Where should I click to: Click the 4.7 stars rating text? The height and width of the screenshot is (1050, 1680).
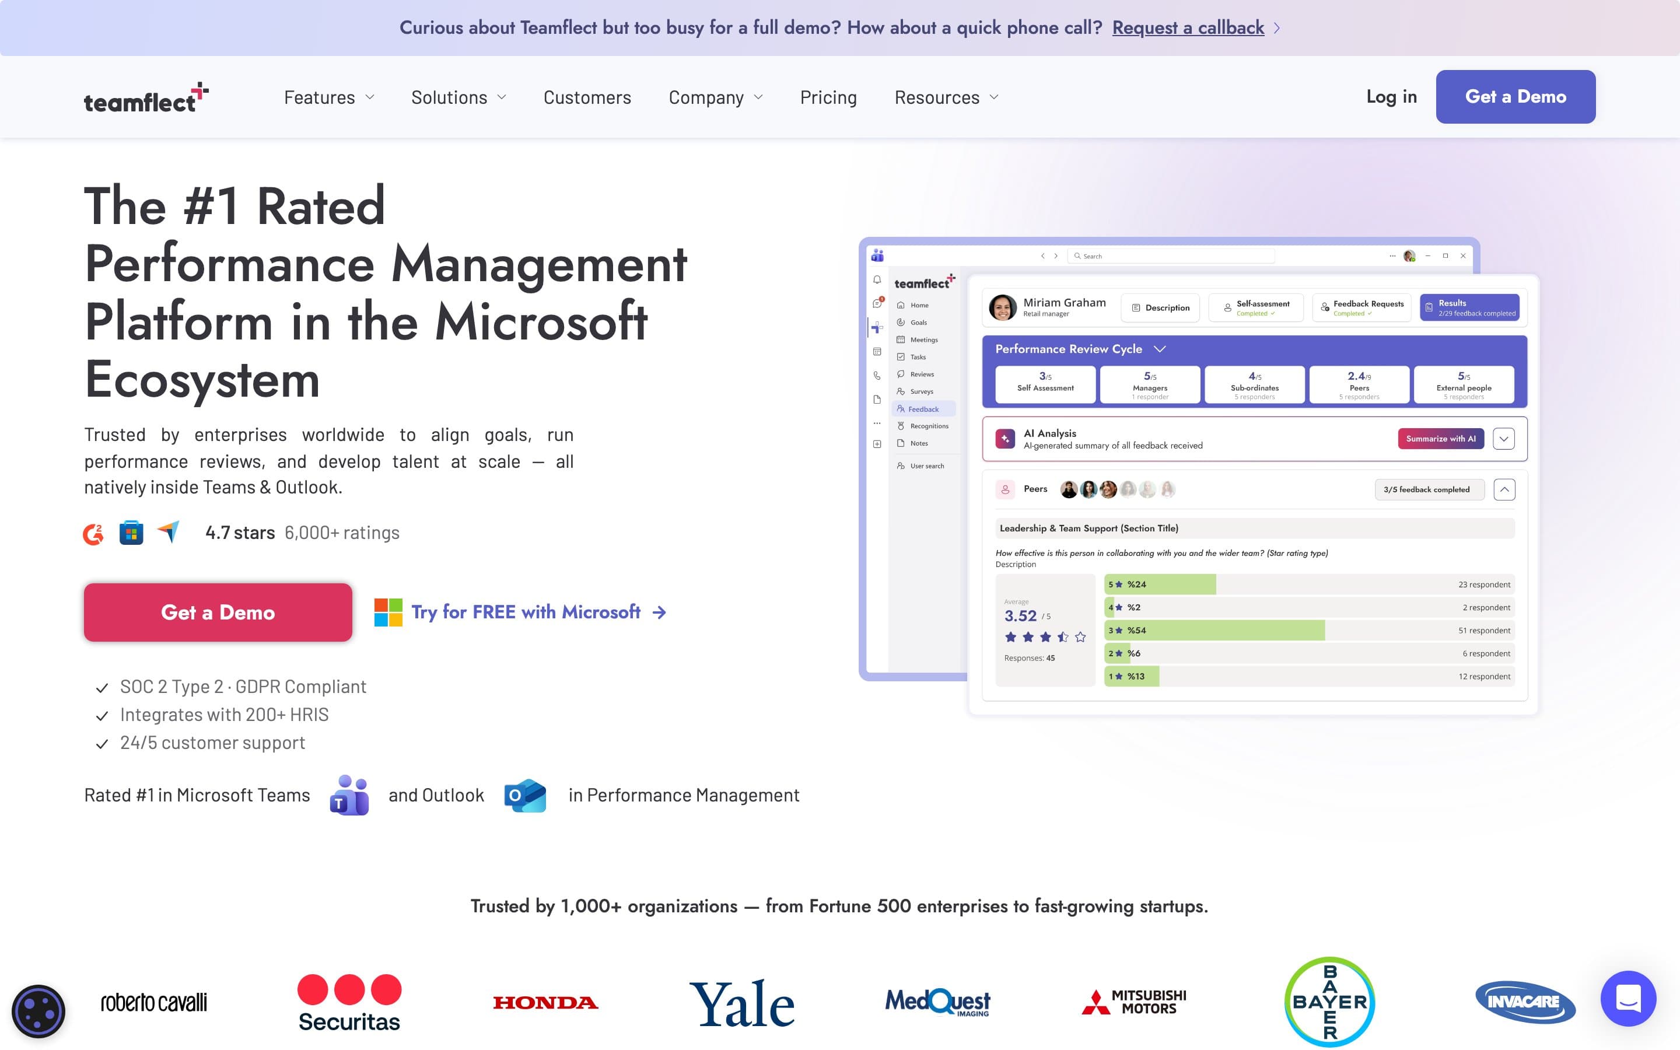[x=240, y=533]
